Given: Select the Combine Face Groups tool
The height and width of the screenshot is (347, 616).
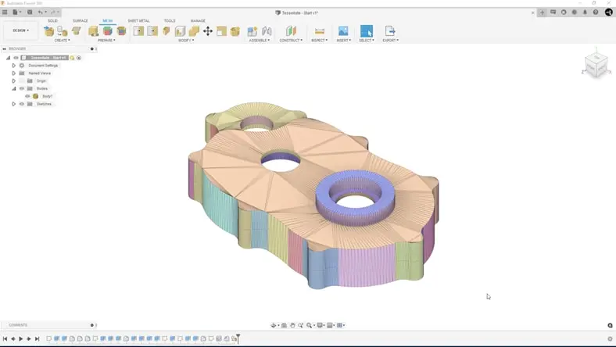Looking at the screenshot, I should pyautogui.click(x=121, y=30).
